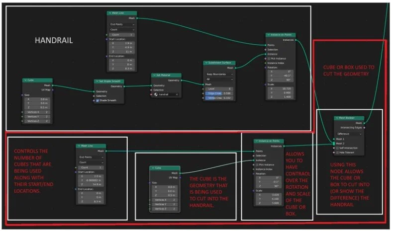Click Scale Z field showing 5.600
Image resolution: width=394 pixels, height=232 pixels.
(x=268, y=203)
